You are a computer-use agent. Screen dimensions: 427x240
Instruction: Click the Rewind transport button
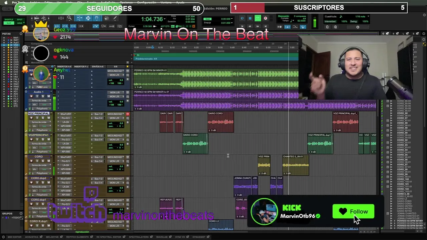(250, 26)
